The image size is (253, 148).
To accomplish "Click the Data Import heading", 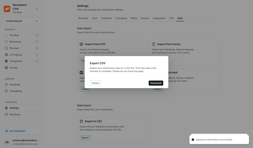I will coord(84,28).
